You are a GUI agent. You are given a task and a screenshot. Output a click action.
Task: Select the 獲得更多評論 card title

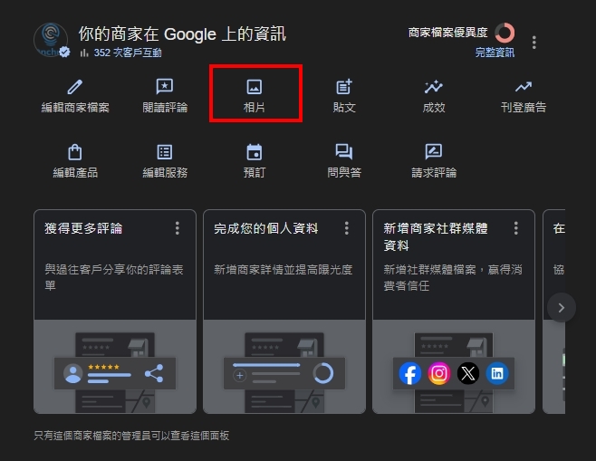(x=83, y=228)
